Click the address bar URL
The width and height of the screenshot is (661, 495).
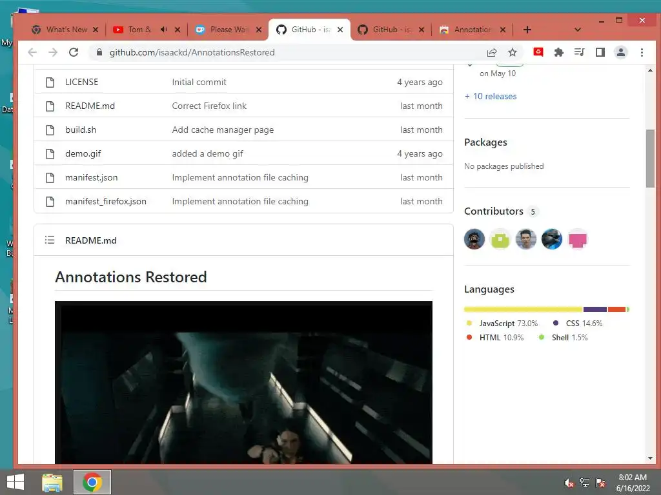[x=192, y=52]
